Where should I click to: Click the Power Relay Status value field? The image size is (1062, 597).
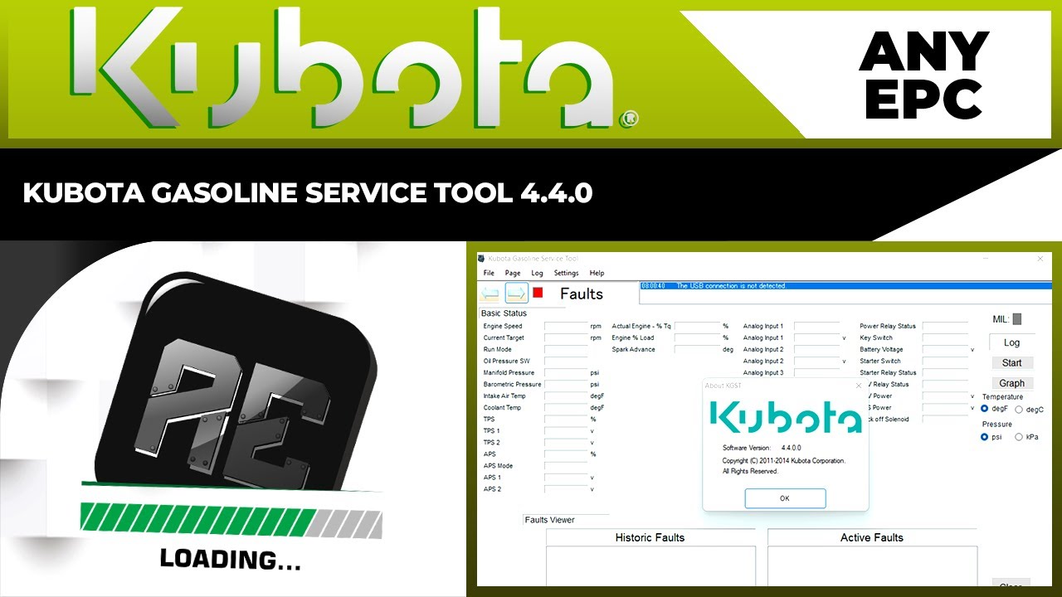(945, 327)
